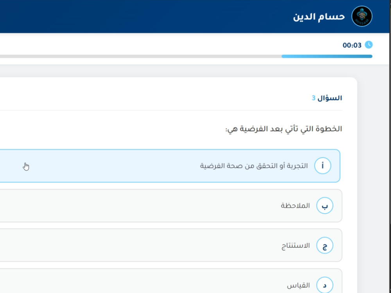Viewport: 391px width, 293px height.
Task: Select answer ج الاستنتاج
Action: click(x=171, y=245)
